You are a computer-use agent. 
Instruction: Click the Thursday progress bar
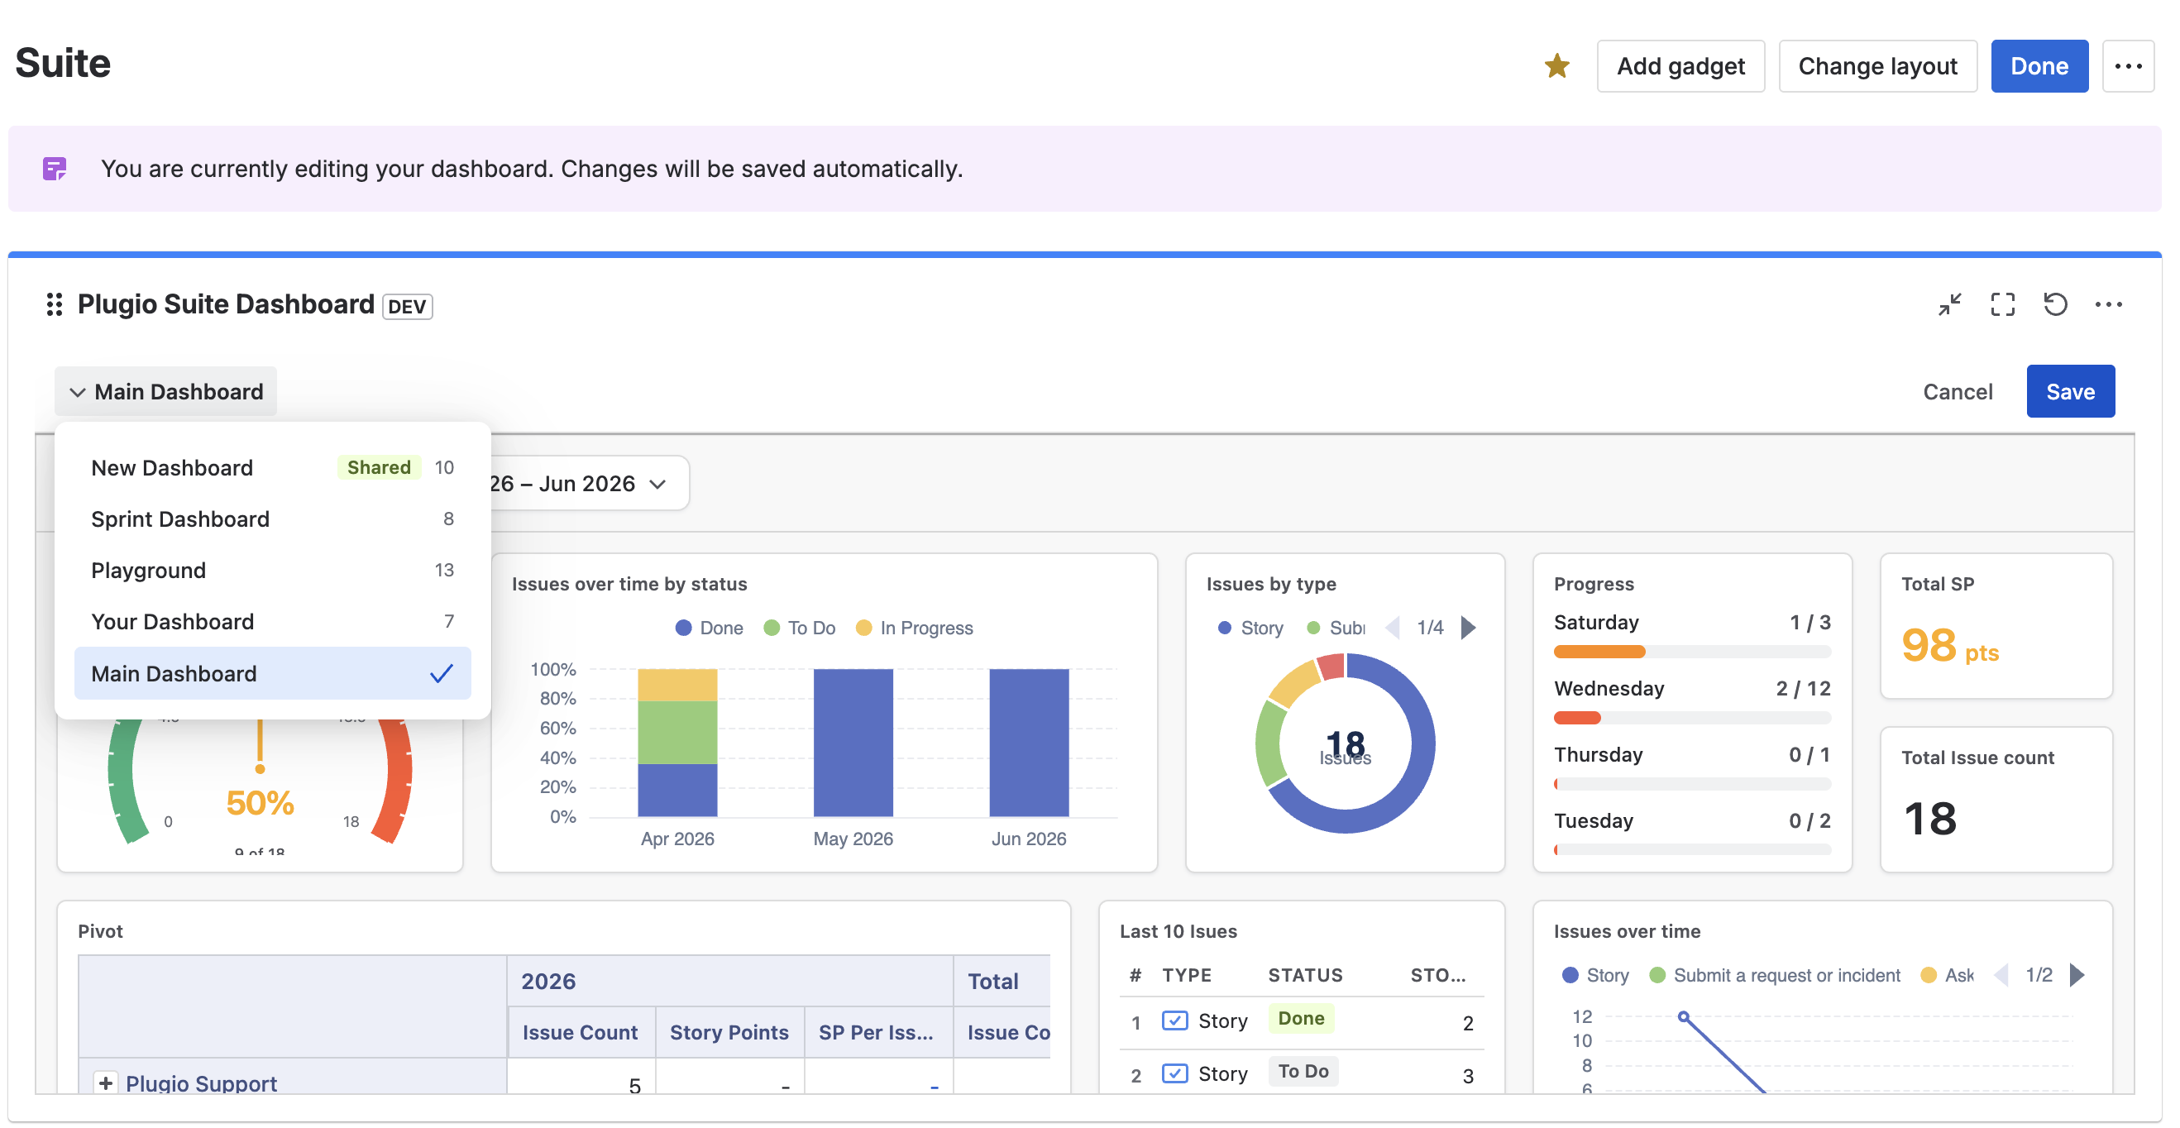(1692, 784)
